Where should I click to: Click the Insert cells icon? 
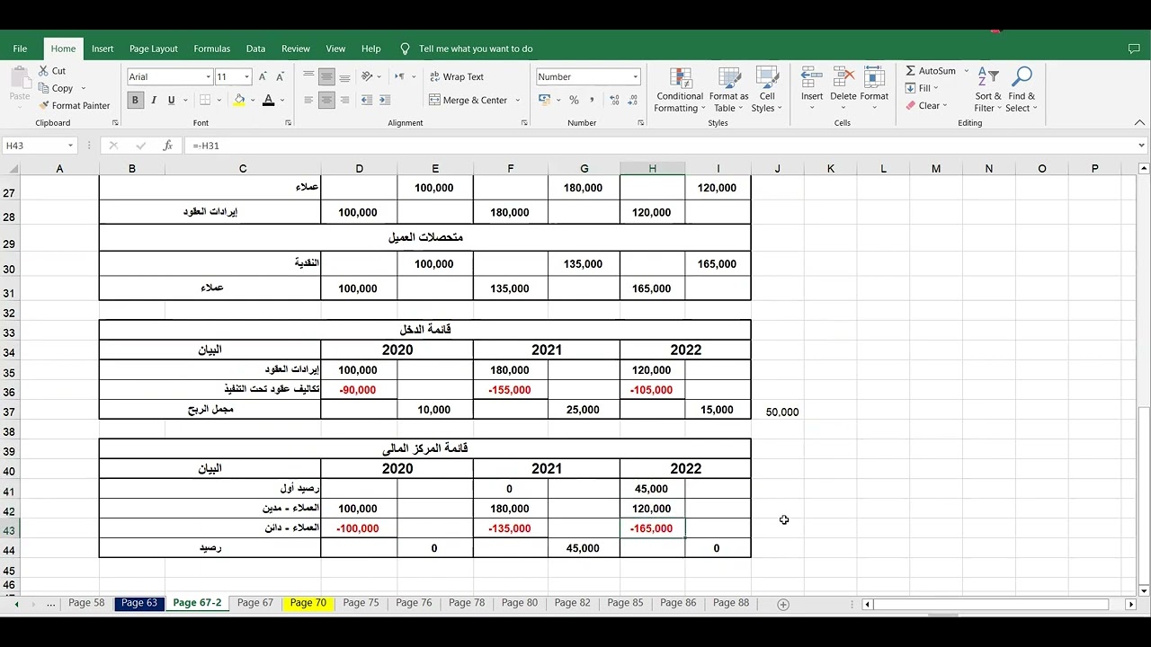click(x=812, y=79)
